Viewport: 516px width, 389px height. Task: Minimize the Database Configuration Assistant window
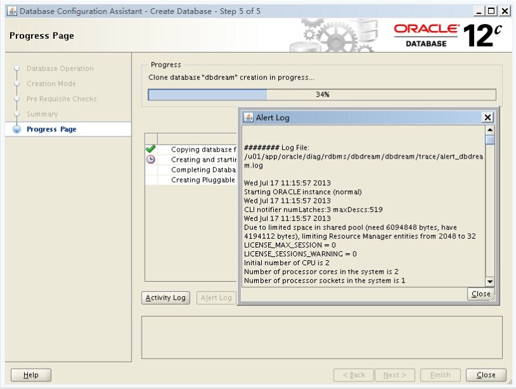(x=479, y=11)
